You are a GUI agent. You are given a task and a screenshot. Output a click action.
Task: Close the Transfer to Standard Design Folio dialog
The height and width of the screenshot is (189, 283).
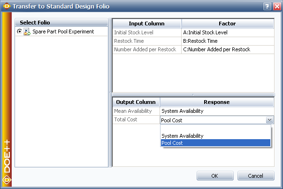(275, 7)
